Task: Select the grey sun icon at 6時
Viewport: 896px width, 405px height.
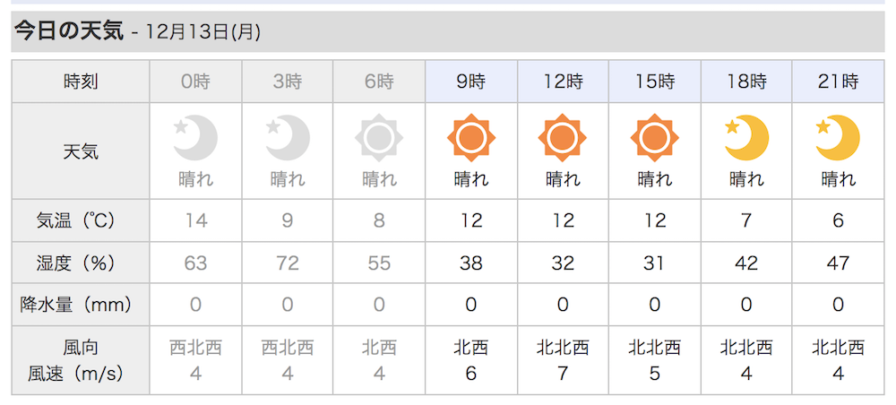Action: tap(379, 138)
